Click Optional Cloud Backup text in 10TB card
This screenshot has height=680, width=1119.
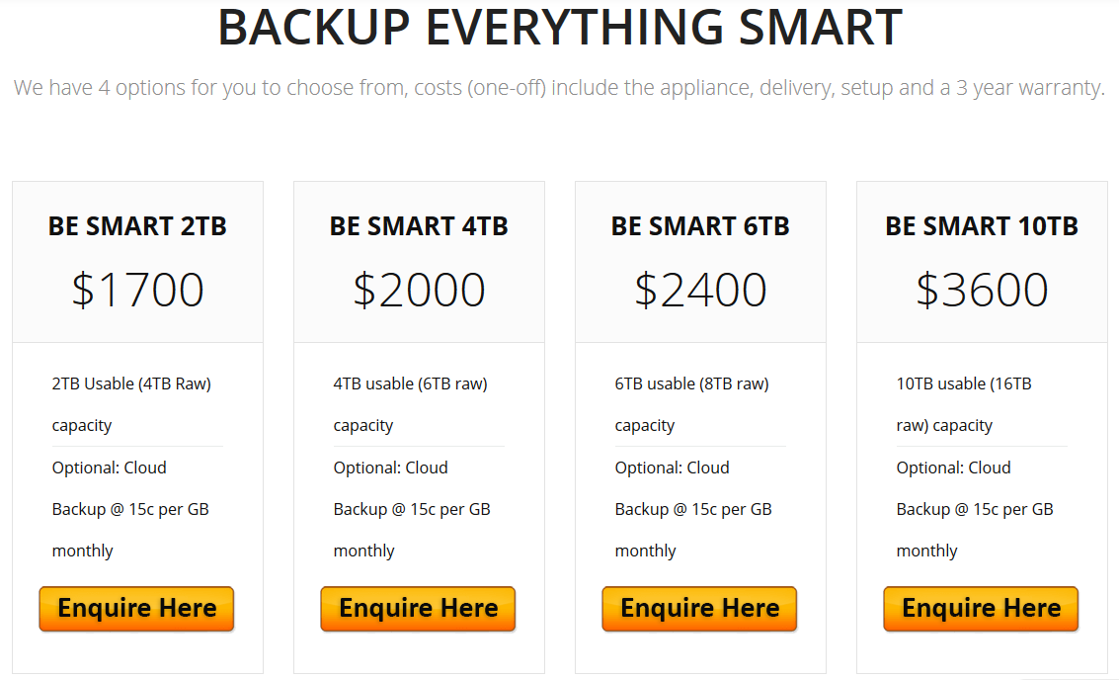coord(975,509)
